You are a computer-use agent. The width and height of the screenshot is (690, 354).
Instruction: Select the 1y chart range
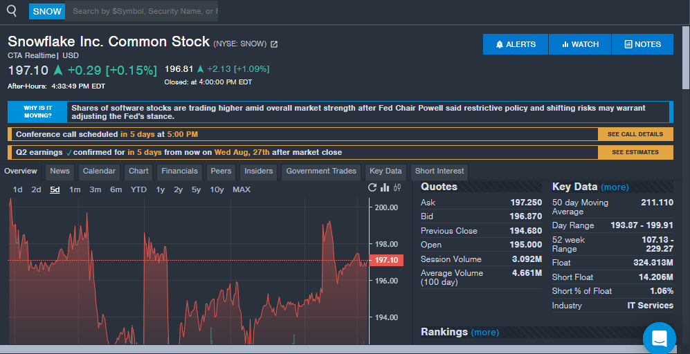[160, 189]
